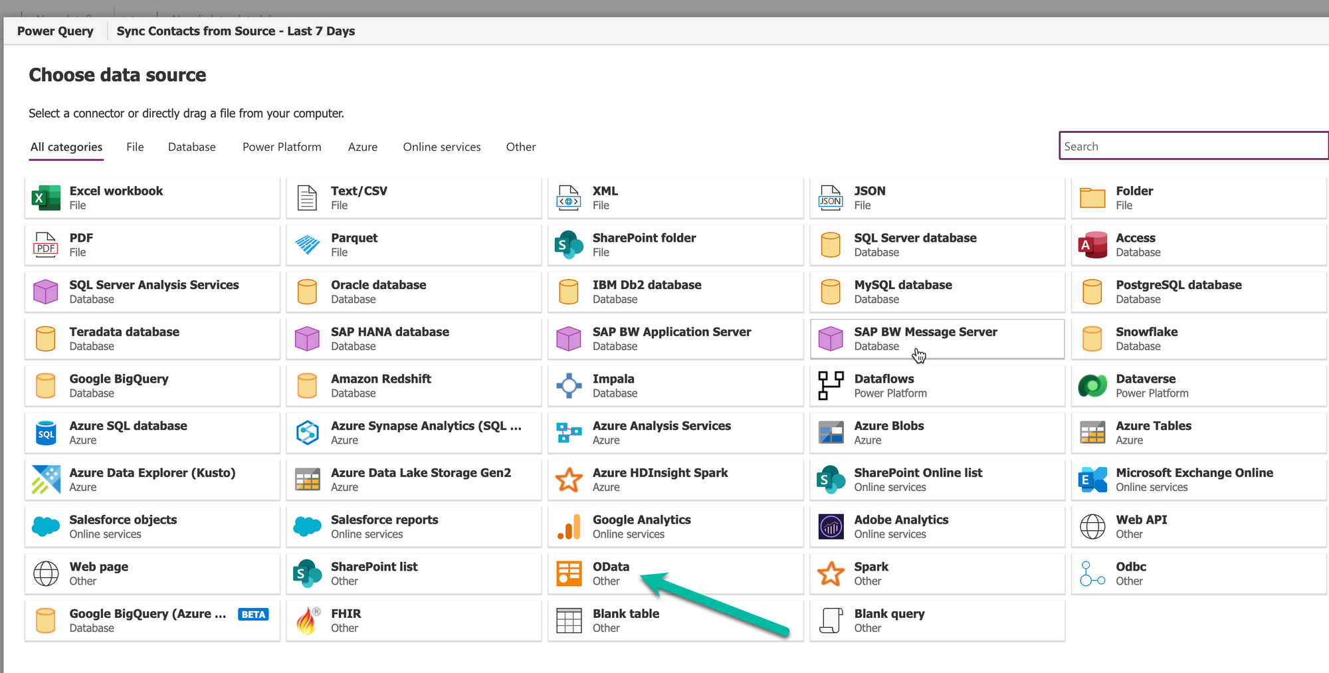
Task: Open the Azure category tab
Action: tap(363, 147)
